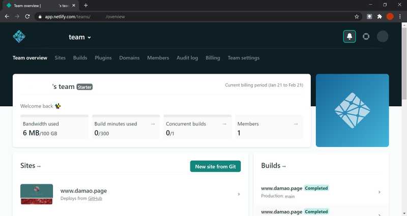Open notifications bell icon

click(x=350, y=36)
